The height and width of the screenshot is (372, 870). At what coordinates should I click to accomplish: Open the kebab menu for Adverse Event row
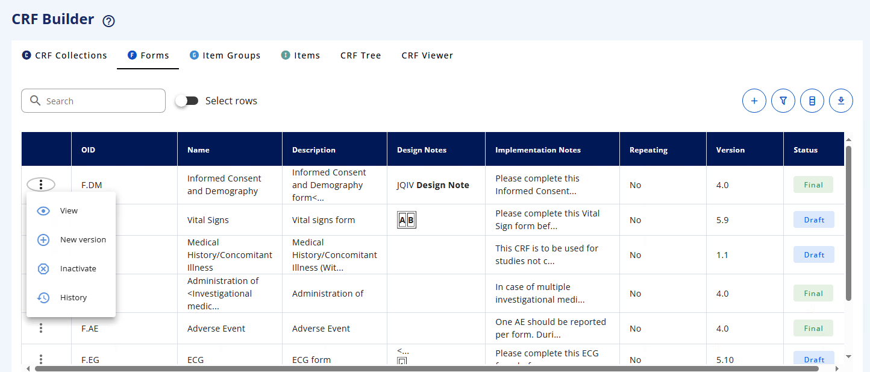point(40,328)
